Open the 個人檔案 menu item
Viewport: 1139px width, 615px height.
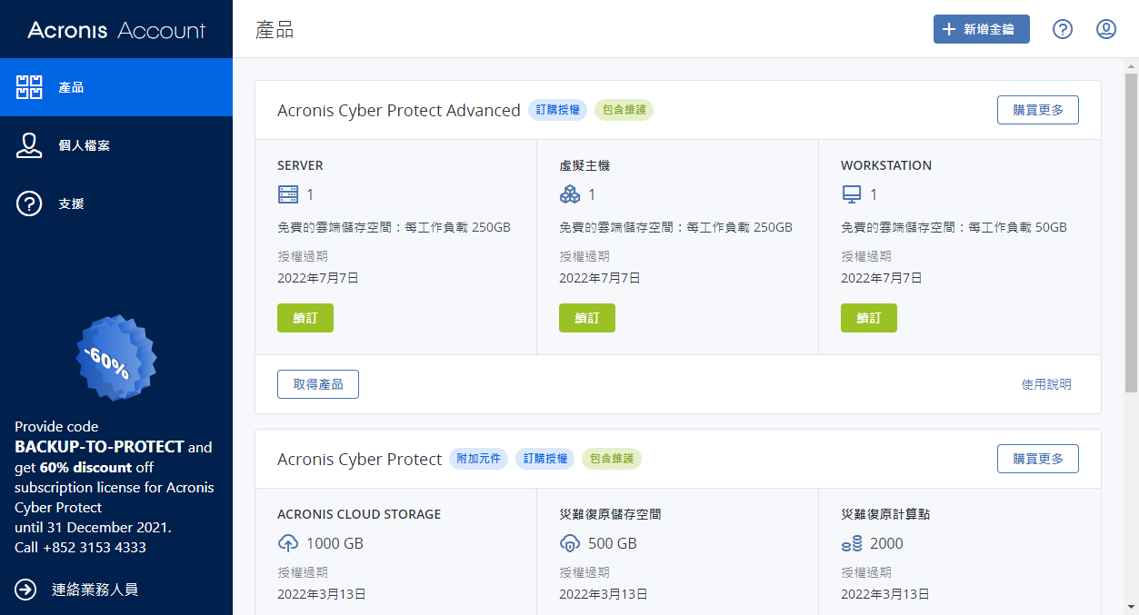[116, 145]
